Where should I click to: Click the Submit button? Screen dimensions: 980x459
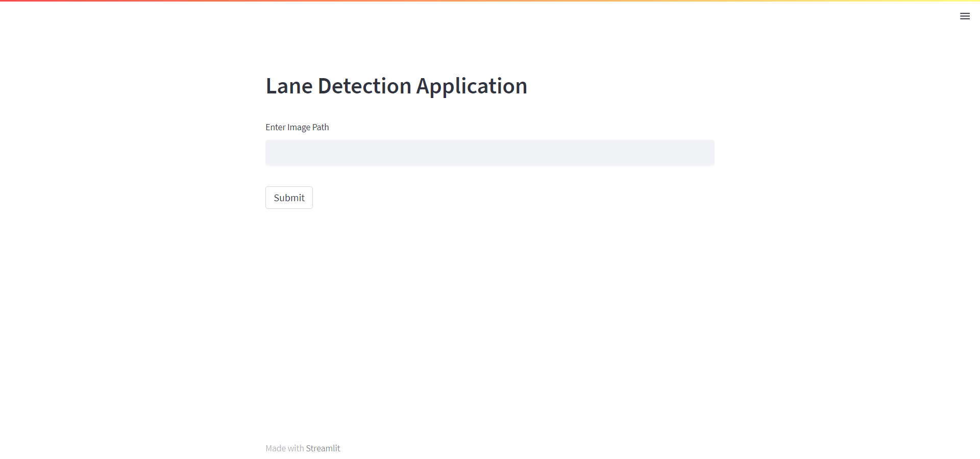pyautogui.click(x=289, y=198)
